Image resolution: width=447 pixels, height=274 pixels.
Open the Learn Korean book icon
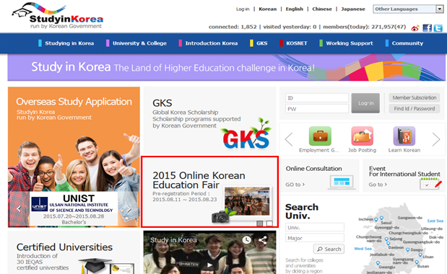(x=404, y=136)
